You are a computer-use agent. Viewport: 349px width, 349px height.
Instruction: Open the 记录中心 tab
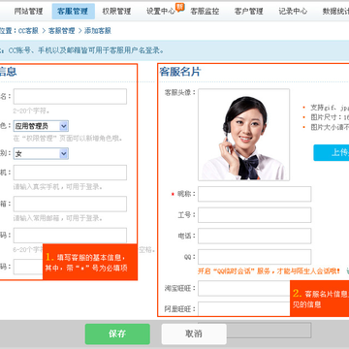coord(293,12)
